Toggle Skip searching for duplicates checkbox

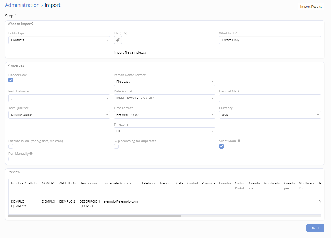click(116, 146)
